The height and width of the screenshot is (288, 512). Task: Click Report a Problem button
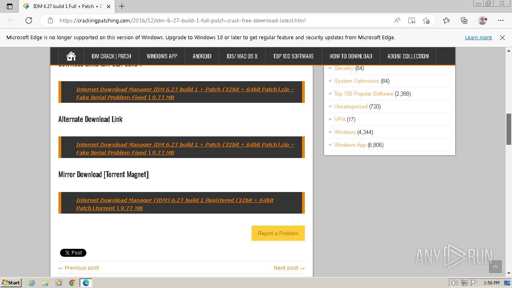pos(278,233)
